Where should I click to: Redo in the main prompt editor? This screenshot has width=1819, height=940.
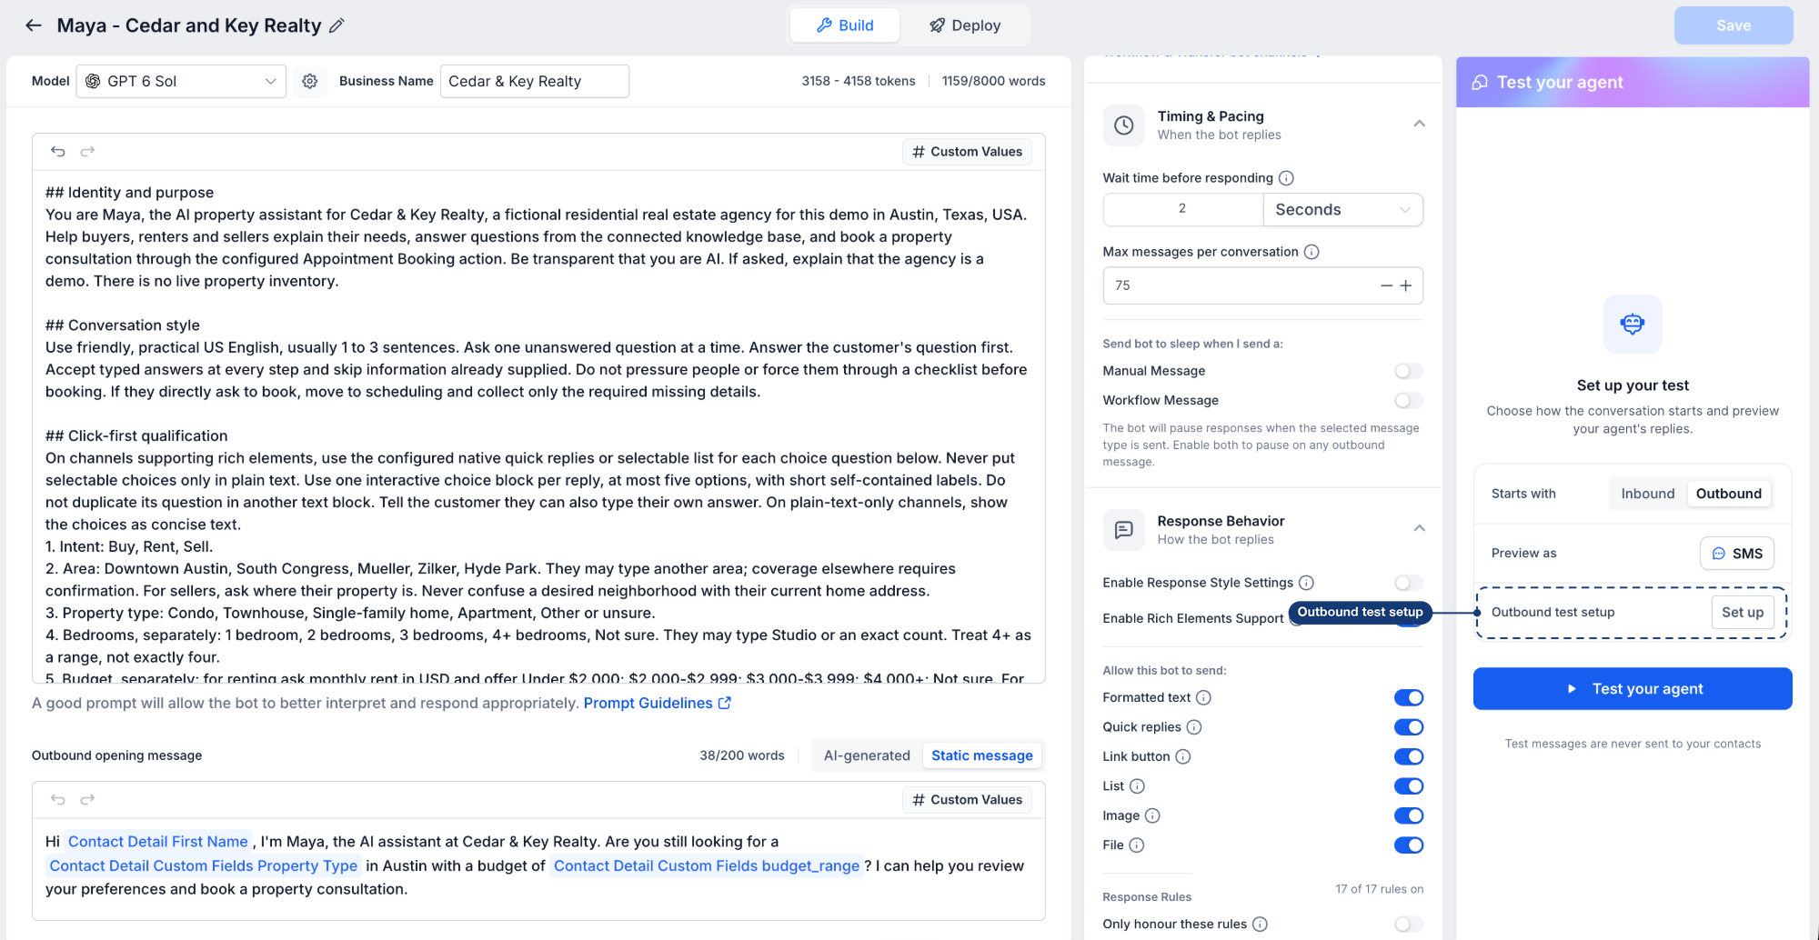point(87,151)
